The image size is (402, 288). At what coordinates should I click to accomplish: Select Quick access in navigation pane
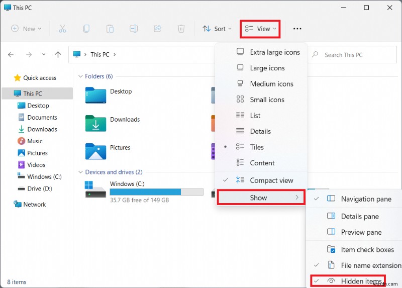(x=39, y=78)
